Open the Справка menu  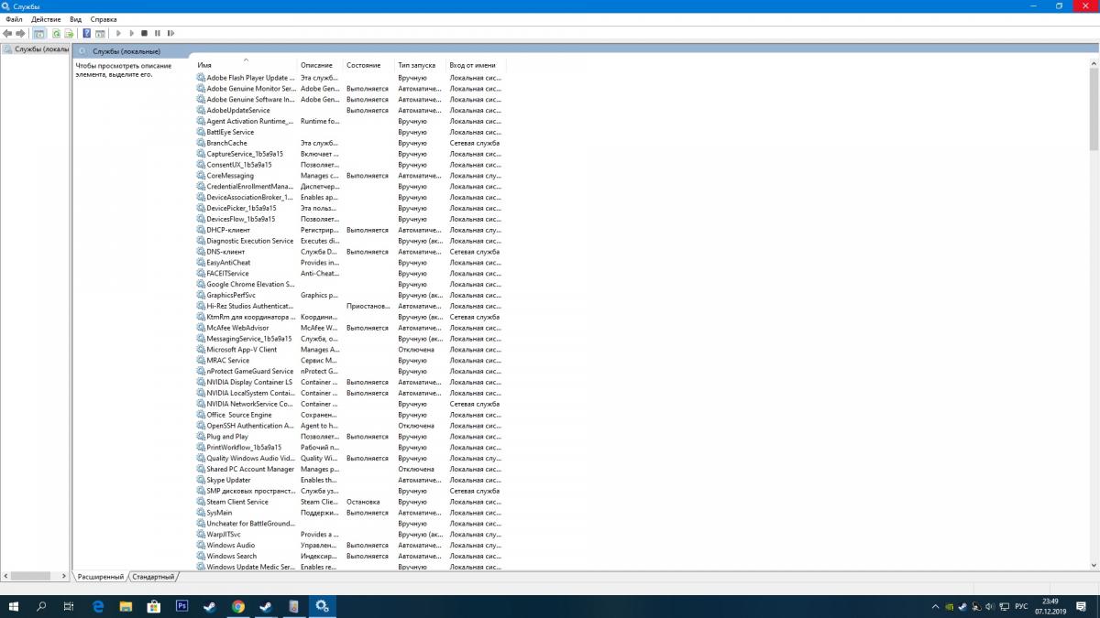pos(104,19)
